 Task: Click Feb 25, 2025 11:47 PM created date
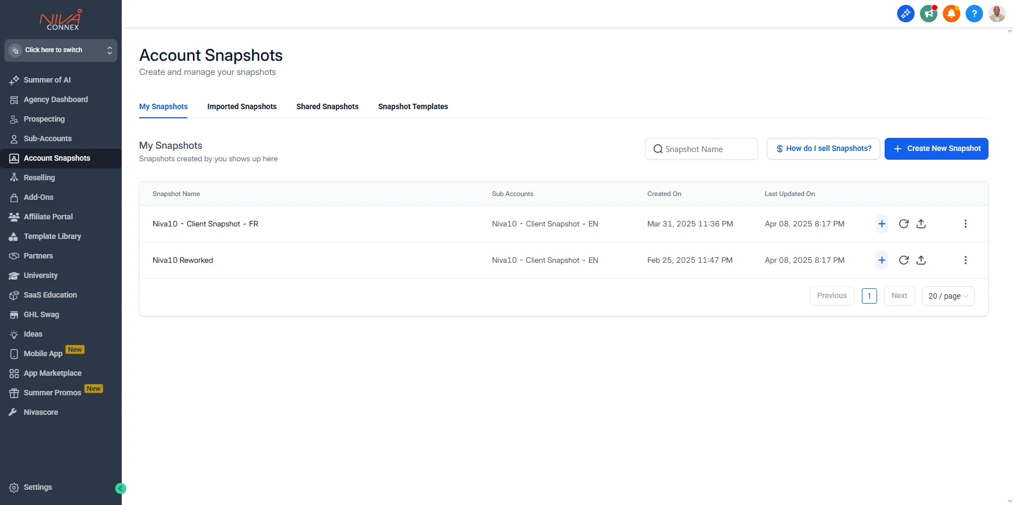coord(690,260)
